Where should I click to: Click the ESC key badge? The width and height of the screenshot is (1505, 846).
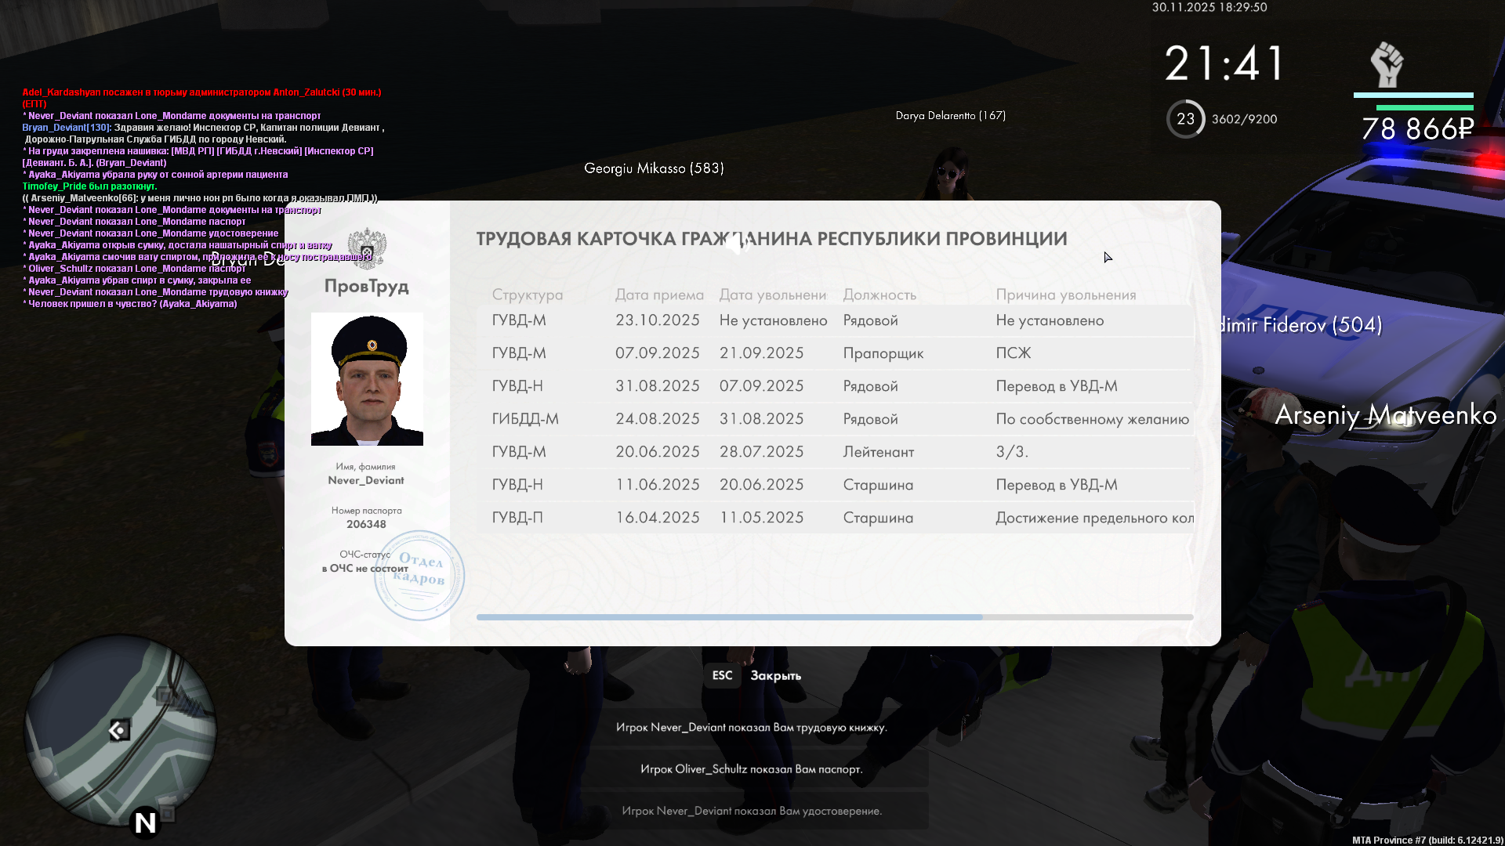(722, 675)
